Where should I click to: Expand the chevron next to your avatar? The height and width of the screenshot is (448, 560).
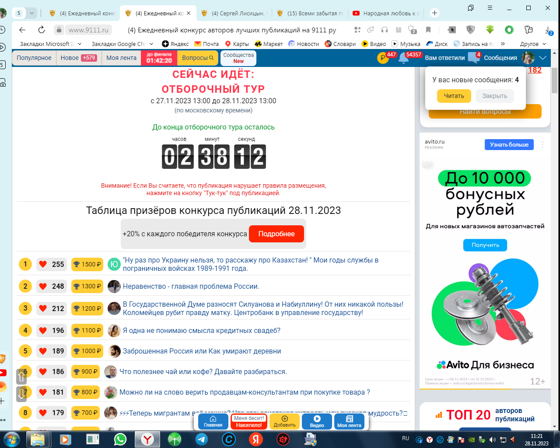pos(542,57)
